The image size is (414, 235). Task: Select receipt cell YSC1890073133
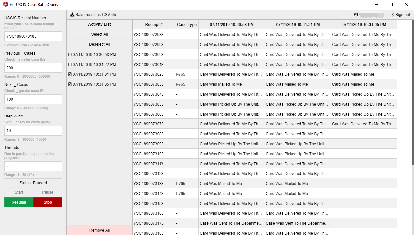click(x=154, y=184)
